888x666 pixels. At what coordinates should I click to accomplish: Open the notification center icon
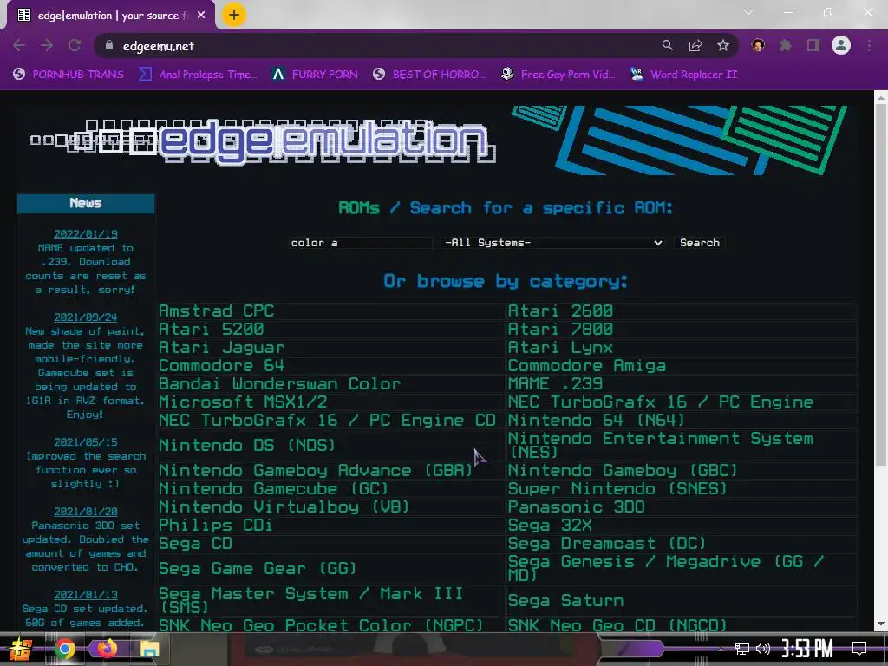coord(859,649)
